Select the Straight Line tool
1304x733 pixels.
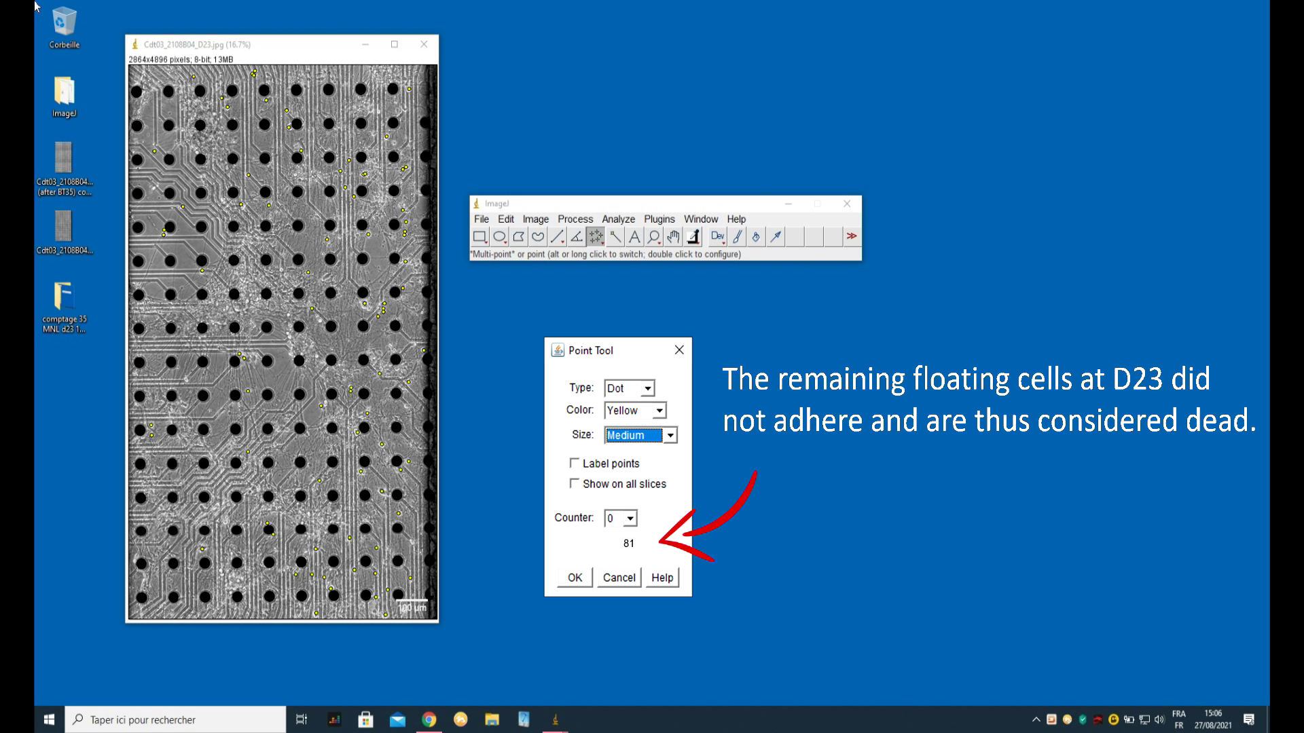click(x=557, y=236)
